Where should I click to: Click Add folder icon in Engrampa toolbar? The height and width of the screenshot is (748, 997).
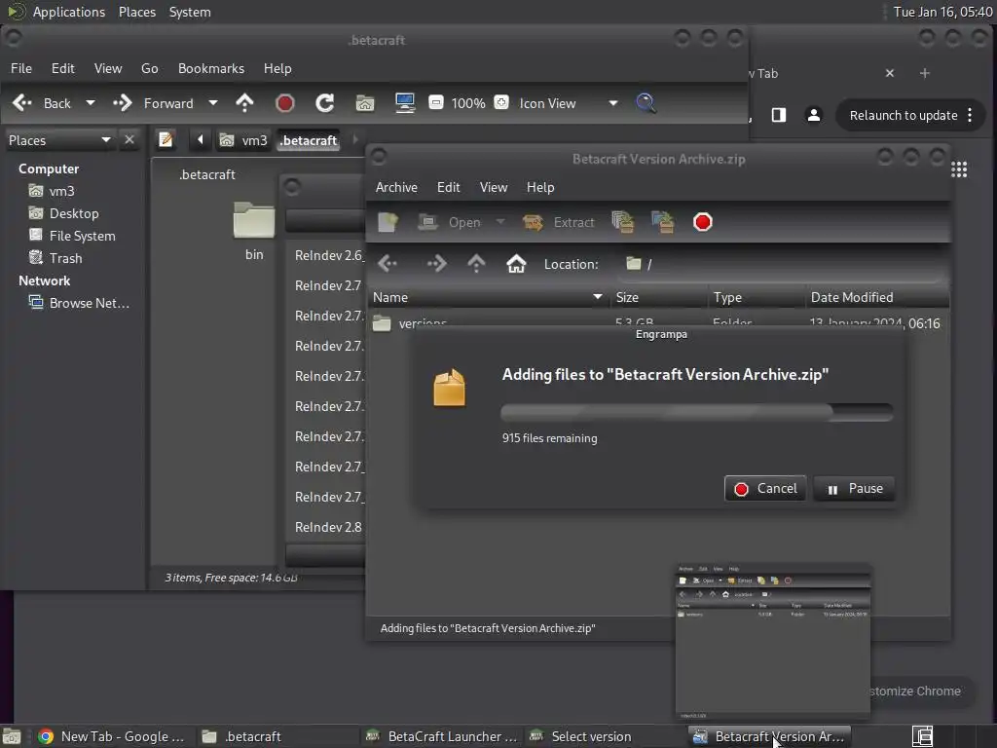pos(662,222)
